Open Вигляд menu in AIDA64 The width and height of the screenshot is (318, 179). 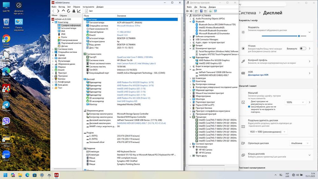click(x=62, y=7)
